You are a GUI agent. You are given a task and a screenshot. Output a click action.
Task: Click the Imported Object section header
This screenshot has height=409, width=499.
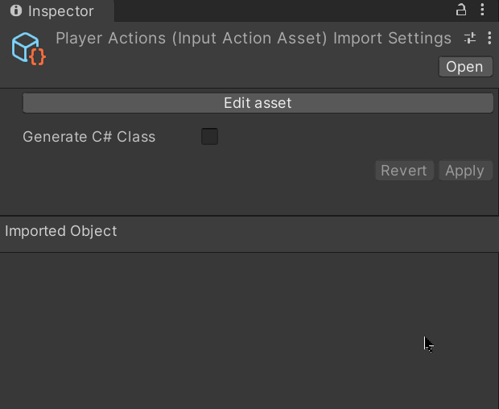pyautogui.click(x=61, y=232)
